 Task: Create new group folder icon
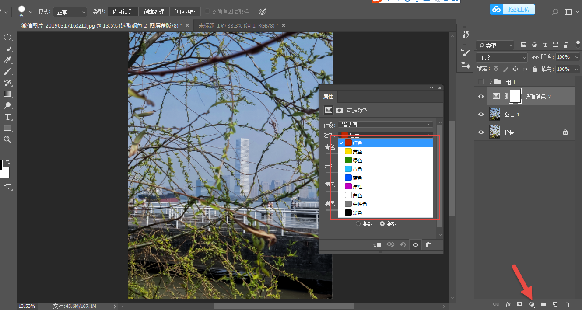point(543,304)
